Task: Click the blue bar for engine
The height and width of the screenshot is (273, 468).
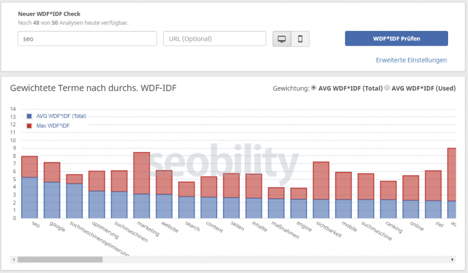Action: coord(298,209)
